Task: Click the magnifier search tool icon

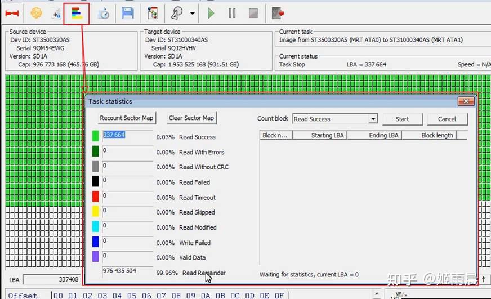Action: (x=177, y=14)
